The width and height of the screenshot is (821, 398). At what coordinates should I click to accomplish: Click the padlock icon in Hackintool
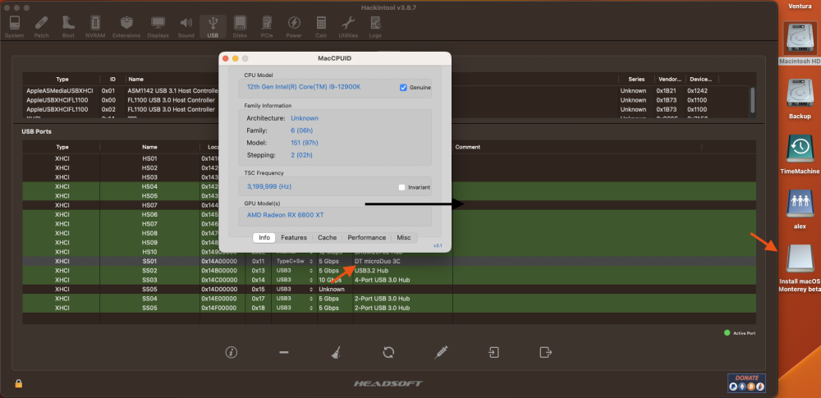click(x=18, y=384)
